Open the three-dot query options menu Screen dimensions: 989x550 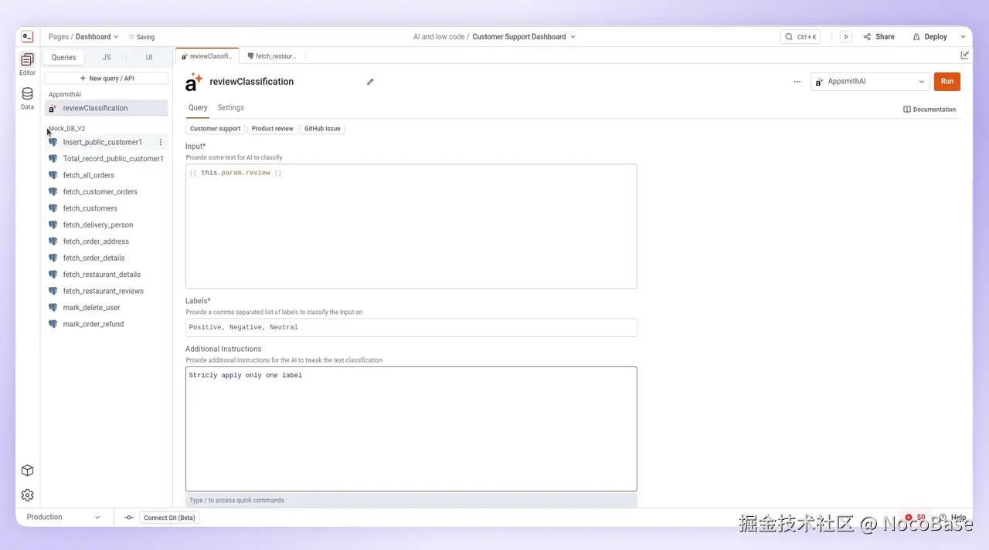(x=797, y=82)
